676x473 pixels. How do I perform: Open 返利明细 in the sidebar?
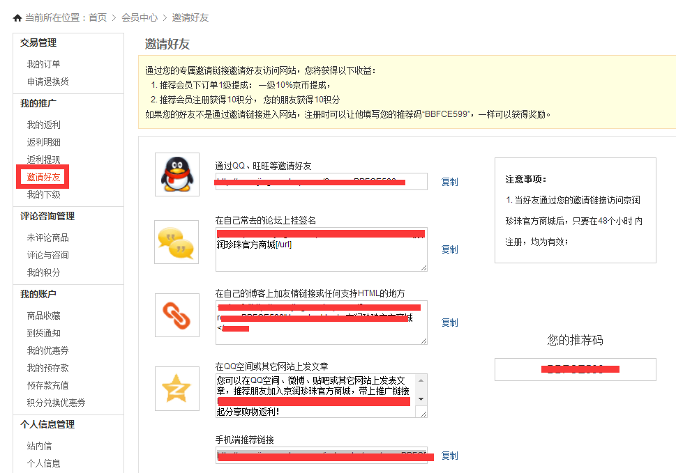43,142
